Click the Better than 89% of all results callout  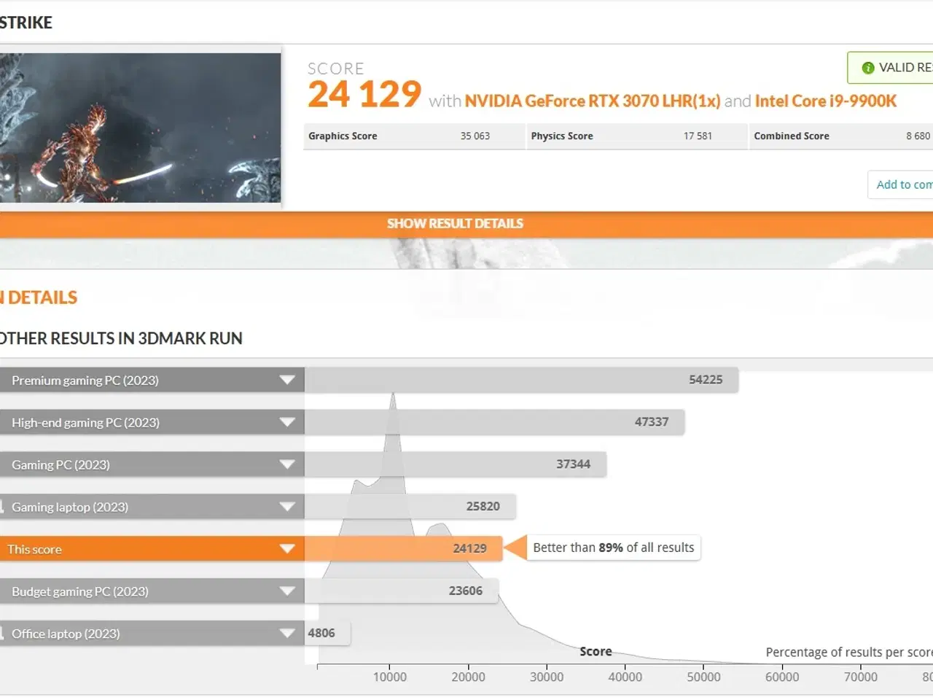(x=613, y=548)
